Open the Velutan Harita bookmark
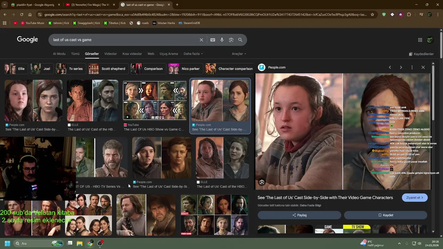This screenshot has width=443, height=249. point(164,23)
